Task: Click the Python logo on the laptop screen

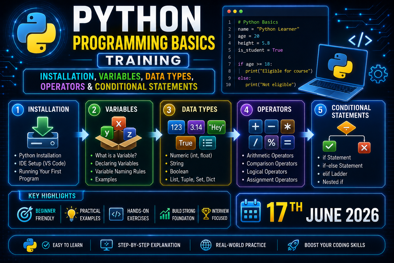Action: (340, 65)
